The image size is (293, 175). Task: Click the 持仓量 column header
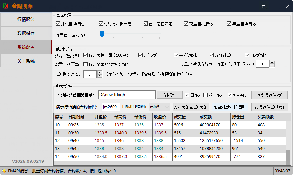click(243, 117)
